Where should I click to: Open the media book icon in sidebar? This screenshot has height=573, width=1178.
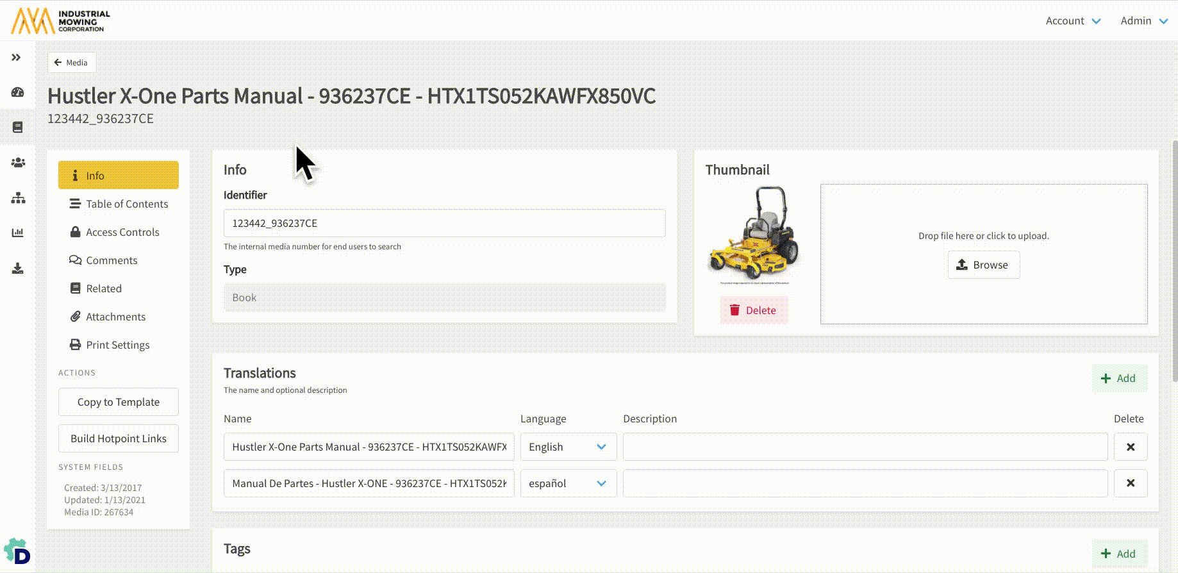18,127
